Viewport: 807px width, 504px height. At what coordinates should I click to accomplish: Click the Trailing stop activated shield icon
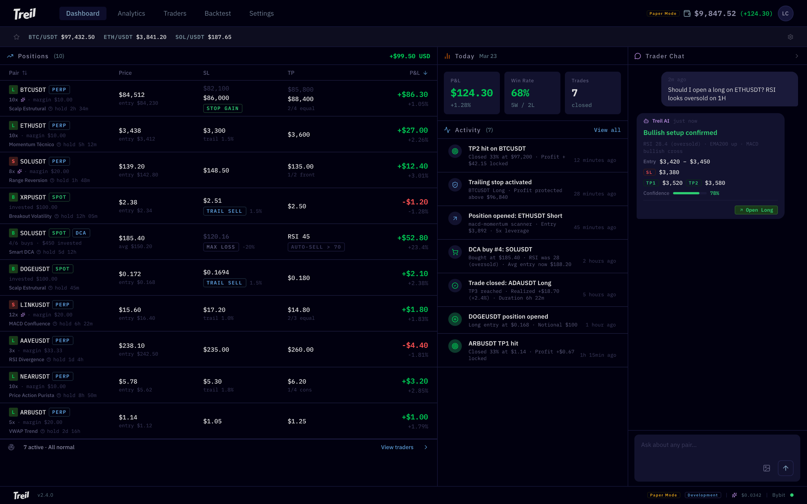[x=455, y=185]
